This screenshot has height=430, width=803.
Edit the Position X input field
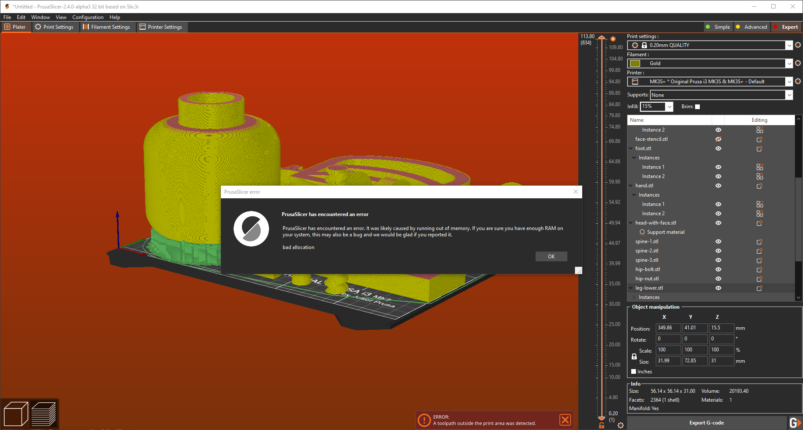coord(668,328)
